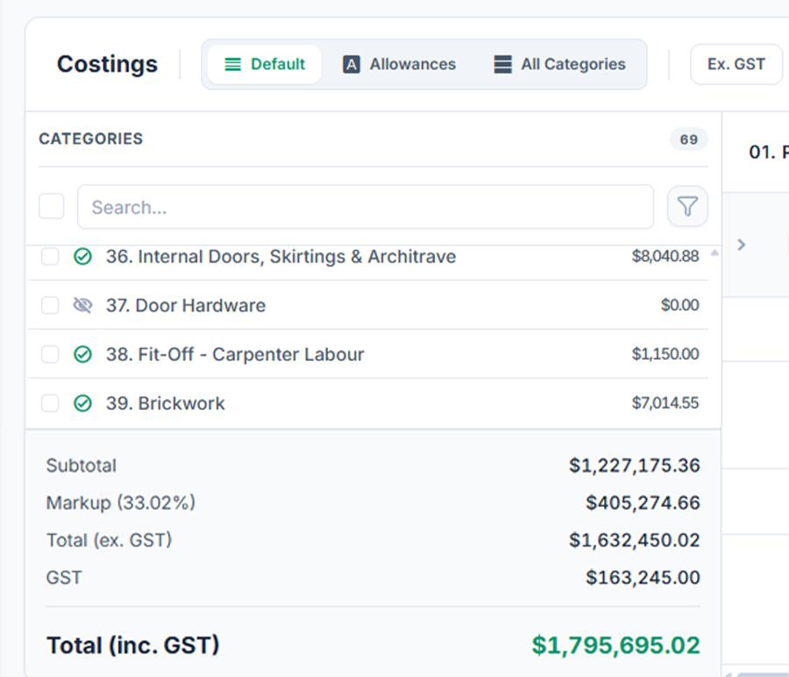Focus the categories Search field
This screenshot has height=677, width=789.
pos(366,207)
